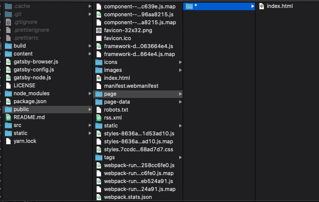Select the yarn.lock file
Image resolution: width=319 pixels, height=202 pixels.
[25, 141]
